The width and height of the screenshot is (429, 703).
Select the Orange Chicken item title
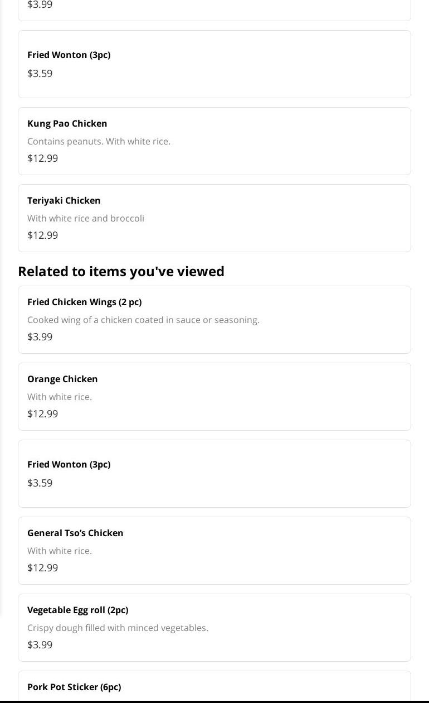(x=62, y=379)
